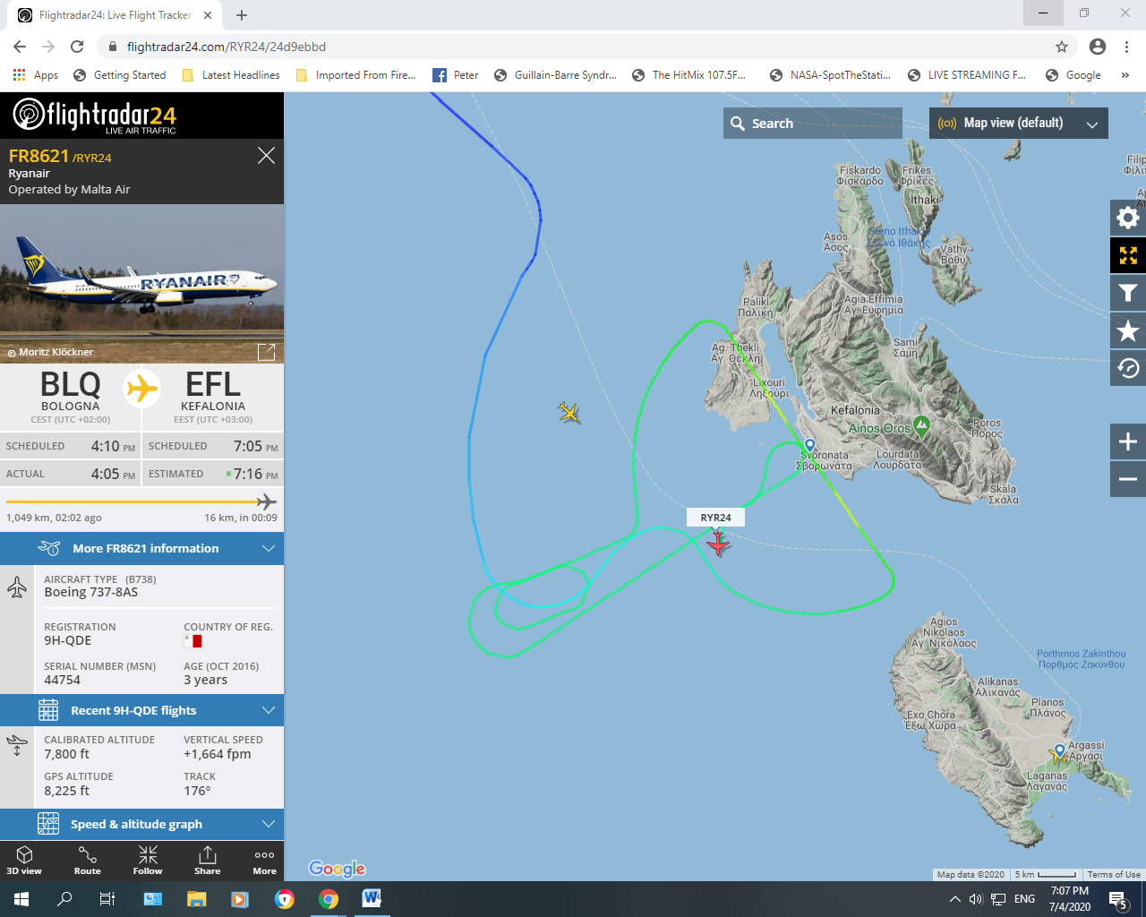1146x917 pixels.
Task: Expand More FR8621 information section
Action: pyautogui.click(x=141, y=548)
